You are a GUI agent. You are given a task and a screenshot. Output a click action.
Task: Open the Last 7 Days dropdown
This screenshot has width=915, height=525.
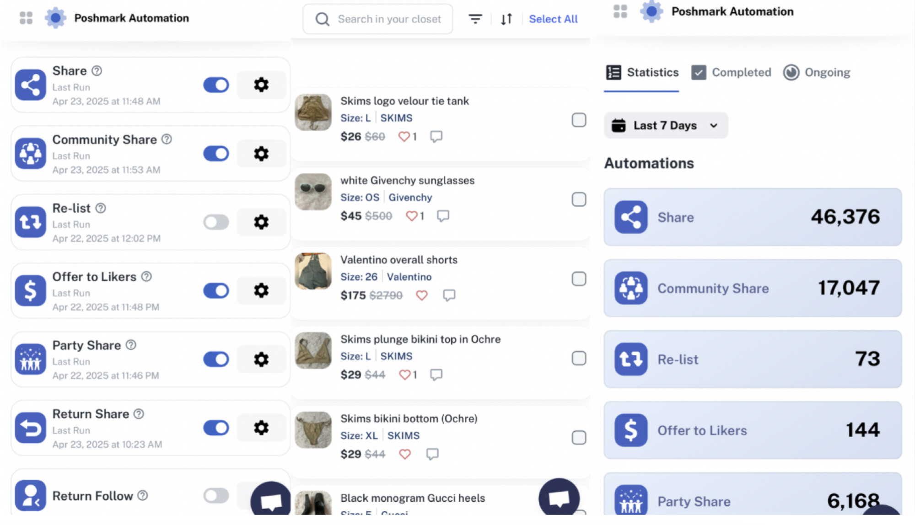(666, 125)
